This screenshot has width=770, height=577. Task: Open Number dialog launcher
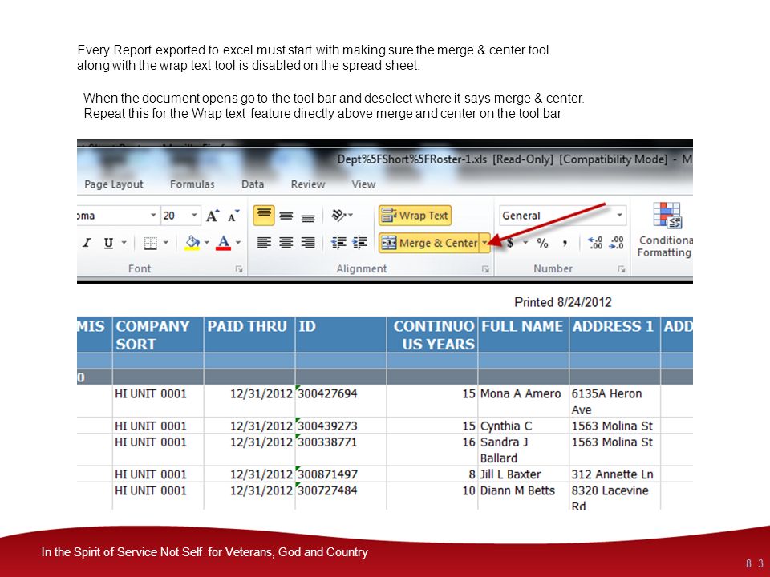click(x=621, y=269)
